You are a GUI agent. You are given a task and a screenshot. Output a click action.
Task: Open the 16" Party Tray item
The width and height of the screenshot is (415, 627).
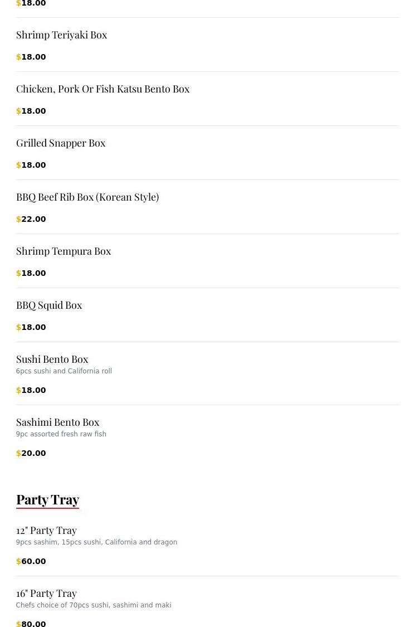(x=46, y=594)
